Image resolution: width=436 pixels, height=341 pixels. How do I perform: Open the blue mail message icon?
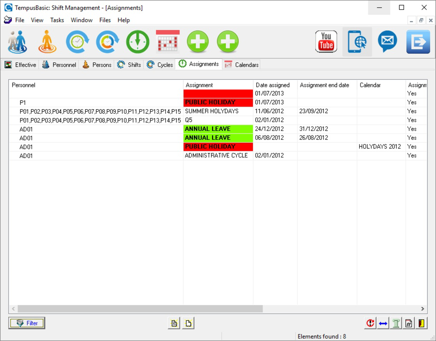coord(387,41)
